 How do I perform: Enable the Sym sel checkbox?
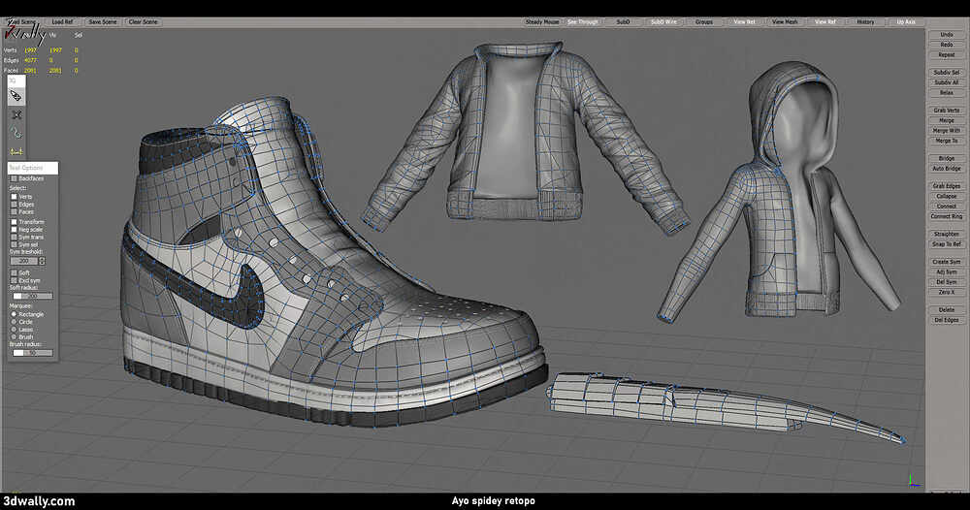14,244
